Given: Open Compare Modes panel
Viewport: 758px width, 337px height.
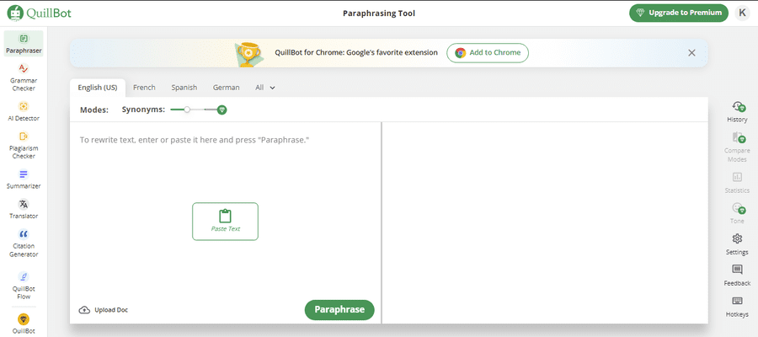Looking at the screenshot, I should [x=737, y=147].
